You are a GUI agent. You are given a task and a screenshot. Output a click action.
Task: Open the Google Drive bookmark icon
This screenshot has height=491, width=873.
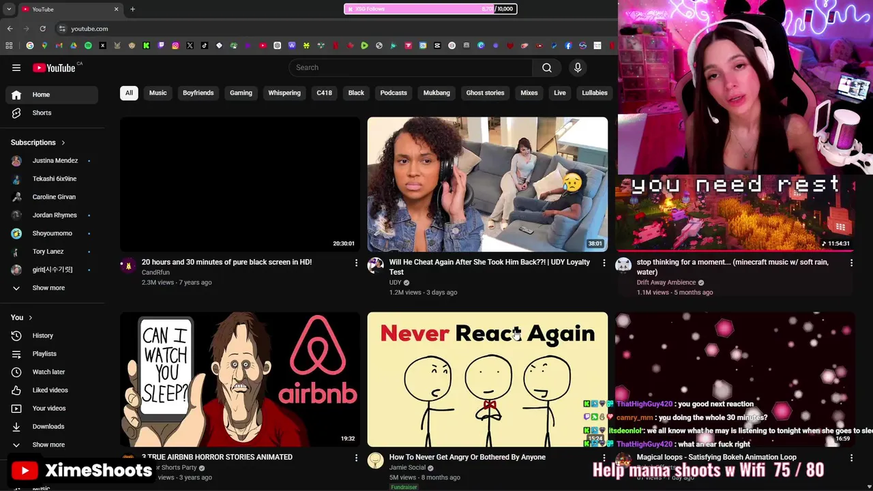click(74, 46)
